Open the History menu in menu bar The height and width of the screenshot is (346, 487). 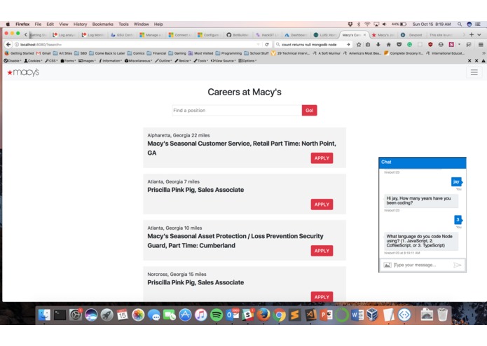tap(80, 25)
